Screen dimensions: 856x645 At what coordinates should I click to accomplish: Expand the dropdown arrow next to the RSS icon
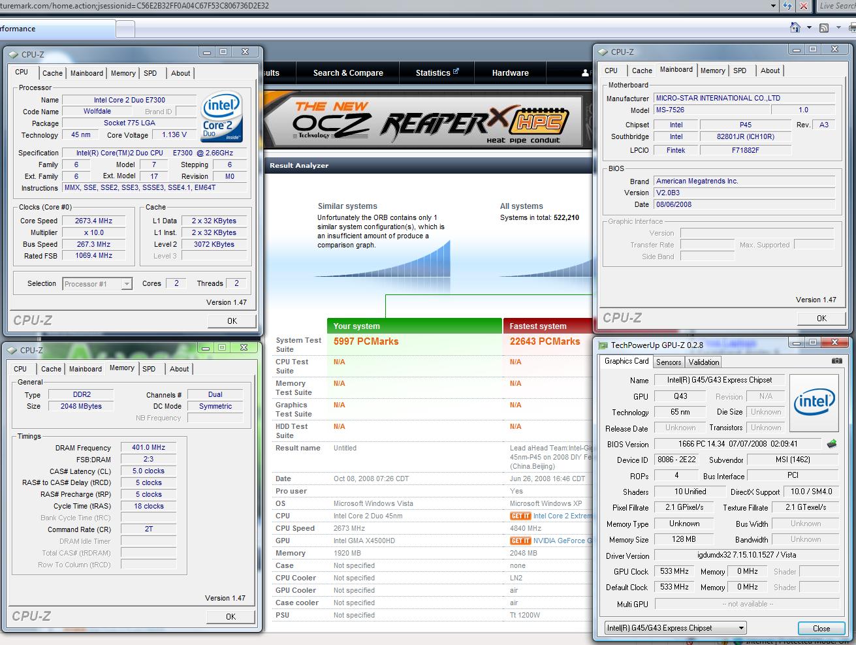(x=837, y=28)
